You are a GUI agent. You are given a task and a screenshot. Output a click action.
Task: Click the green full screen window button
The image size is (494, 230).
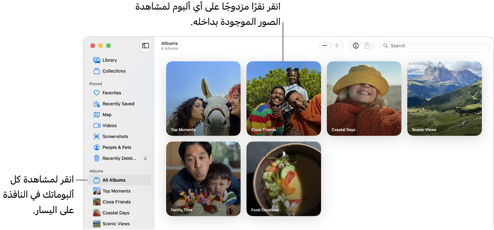pyautogui.click(x=108, y=46)
